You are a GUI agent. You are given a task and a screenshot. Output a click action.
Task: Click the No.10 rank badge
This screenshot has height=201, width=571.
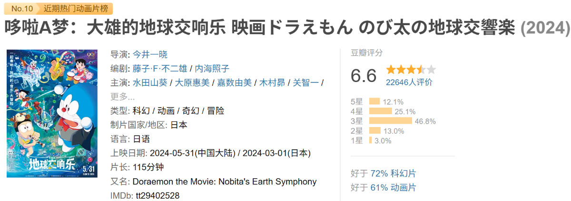click(x=22, y=8)
